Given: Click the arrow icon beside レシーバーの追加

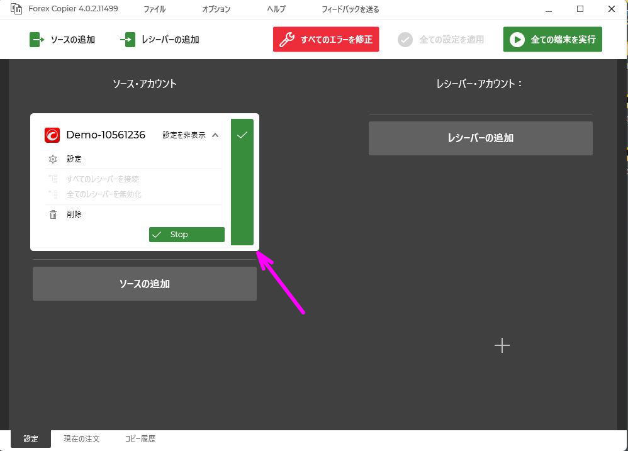Looking at the screenshot, I should pos(128,39).
